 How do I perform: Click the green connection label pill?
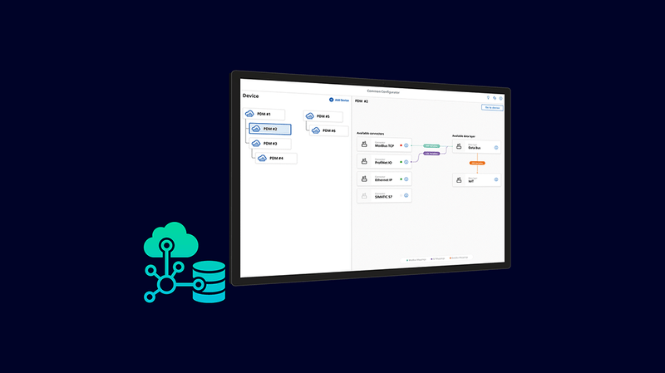pos(431,145)
